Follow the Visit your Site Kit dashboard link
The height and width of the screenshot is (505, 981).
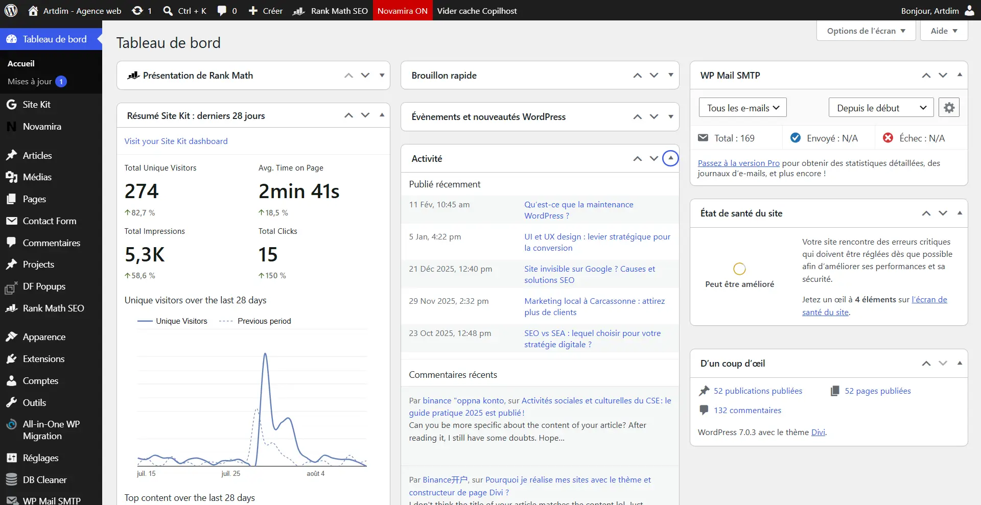[x=176, y=141]
